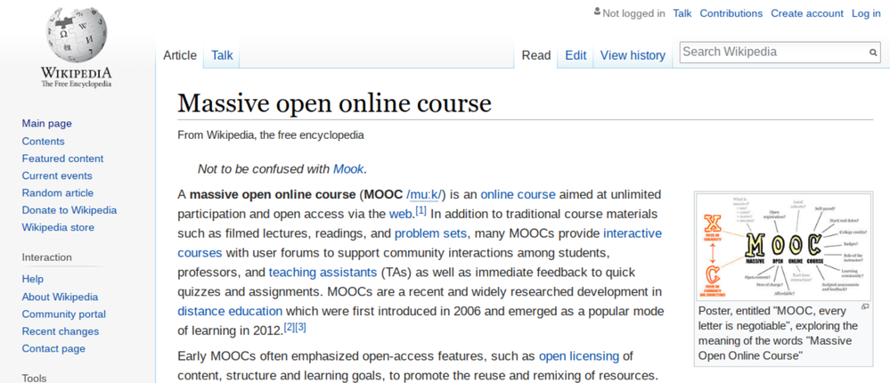The height and width of the screenshot is (383, 890).
Task: View Recent changes
Action: [61, 331]
